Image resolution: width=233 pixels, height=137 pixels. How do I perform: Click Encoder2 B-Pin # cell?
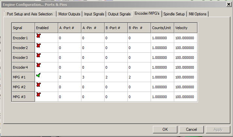point(139,48)
